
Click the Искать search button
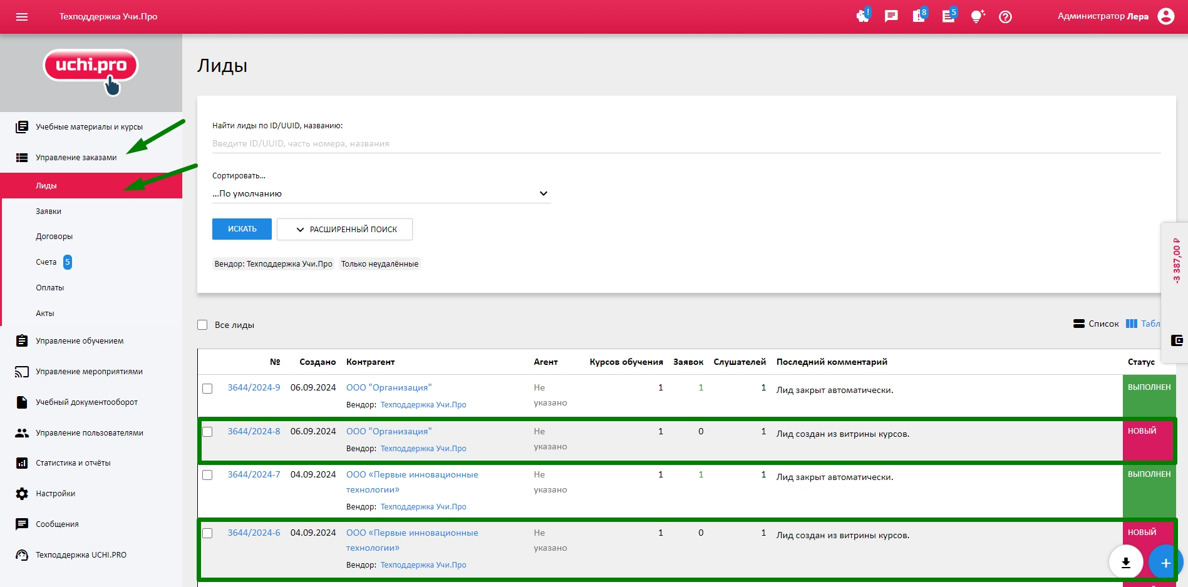coord(242,229)
